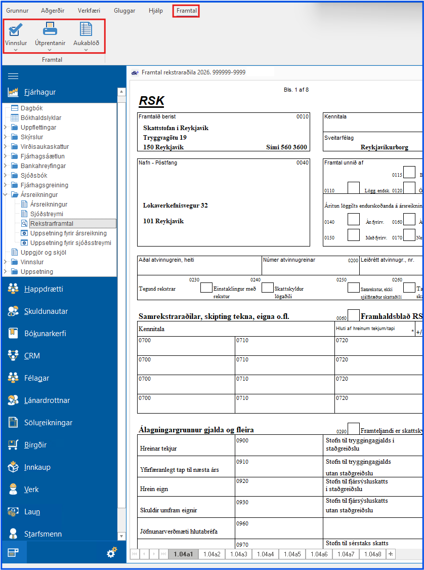424x570 pixels.
Task: Collapse the Ársreikningur tree folder
Action: 5,195
